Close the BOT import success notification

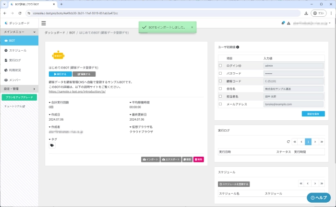[192, 27]
